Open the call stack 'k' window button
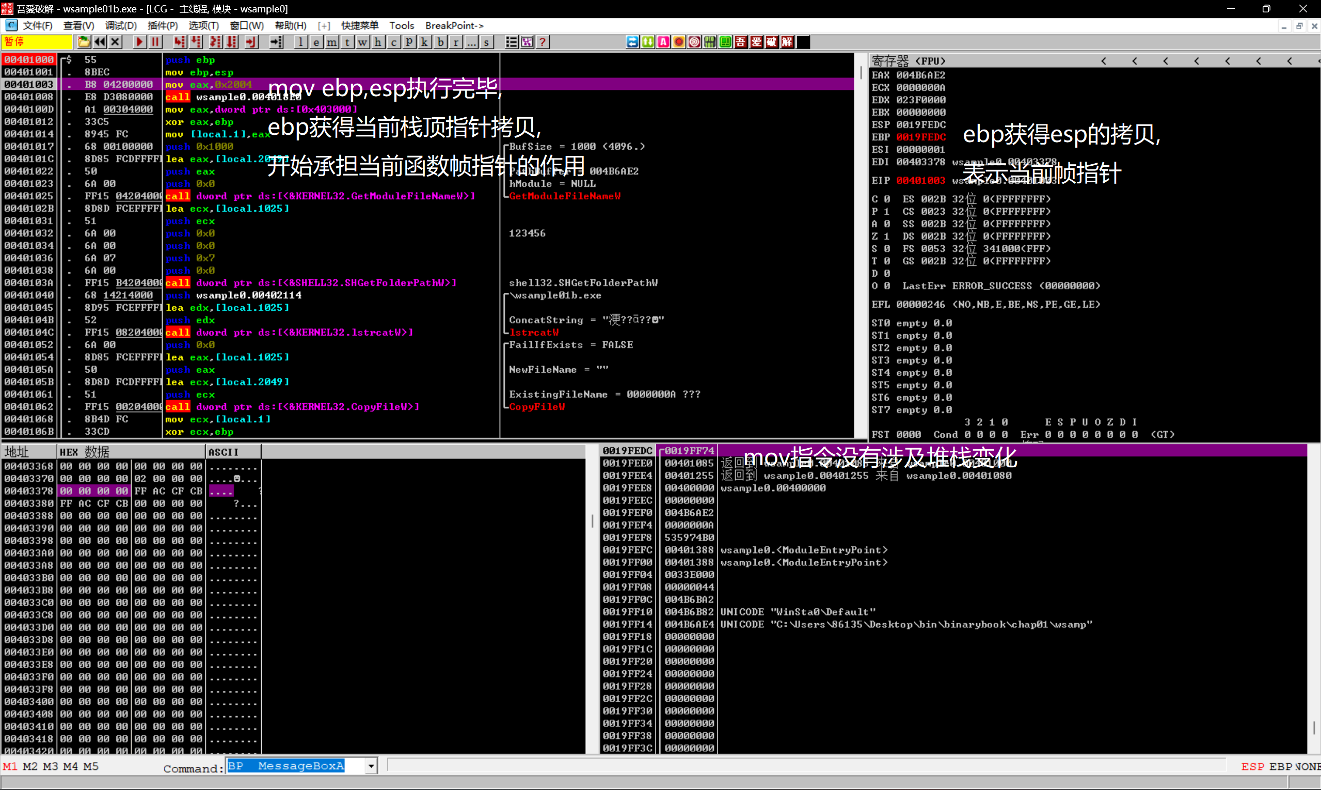Image resolution: width=1321 pixels, height=790 pixels. click(425, 42)
